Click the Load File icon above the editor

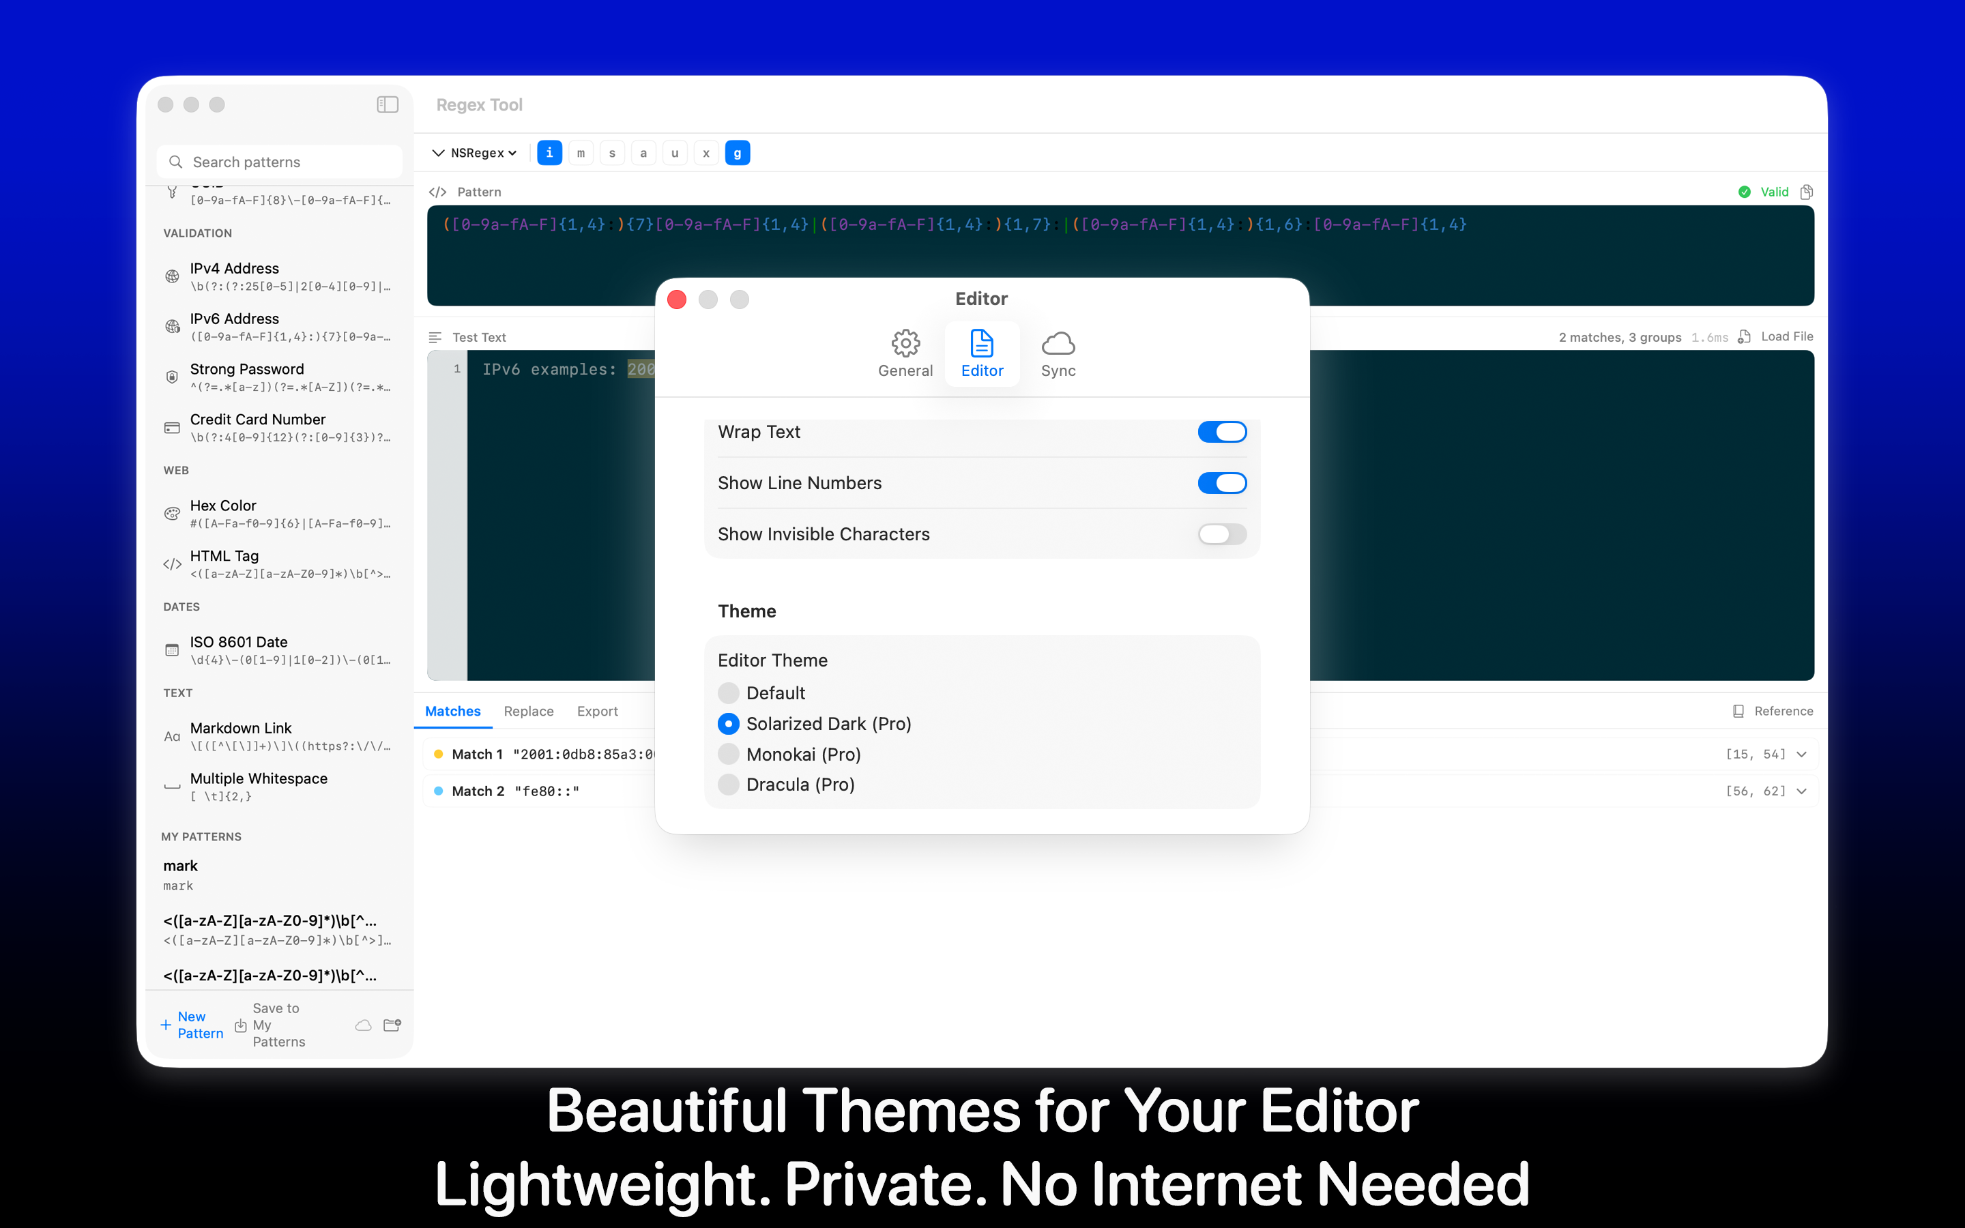pyautogui.click(x=1744, y=336)
